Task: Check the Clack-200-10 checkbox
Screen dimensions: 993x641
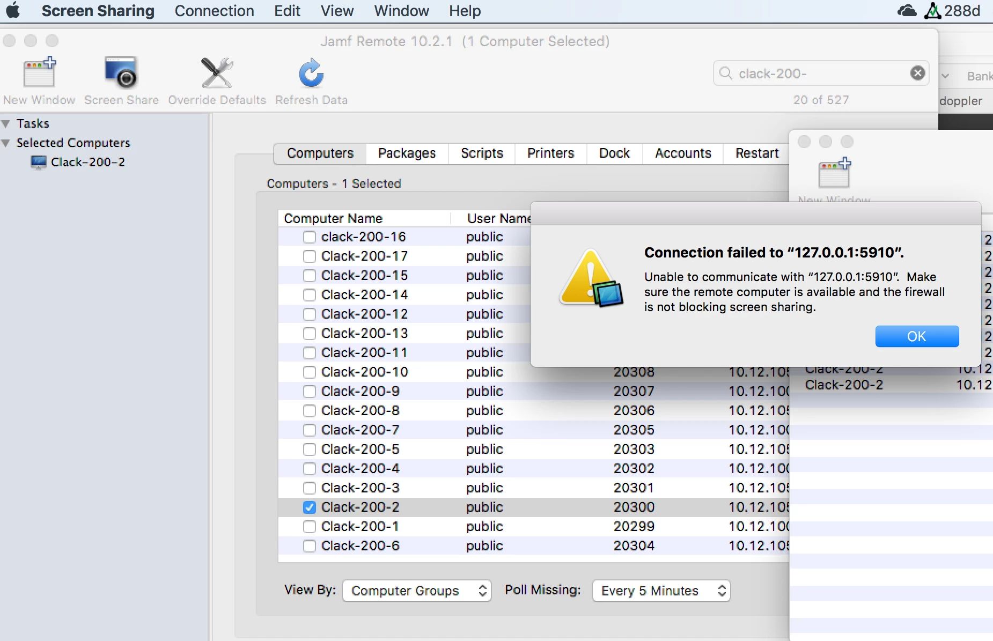Action: [309, 372]
